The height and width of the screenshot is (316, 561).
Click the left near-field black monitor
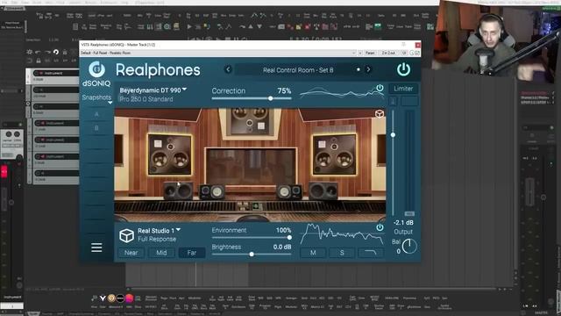[x=178, y=190]
